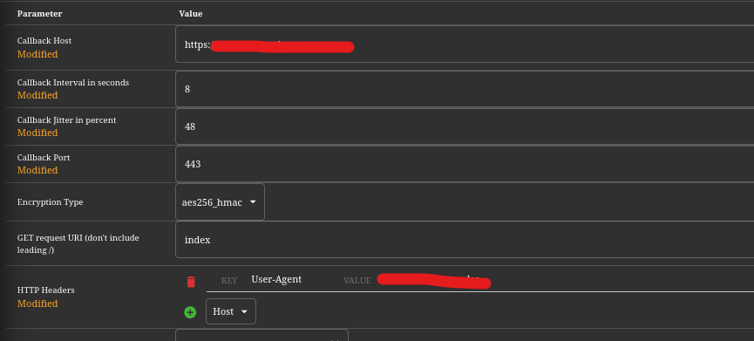The height and width of the screenshot is (341, 754).
Task: Delete the User-Agent header with trash icon
Action: point(191,282)
